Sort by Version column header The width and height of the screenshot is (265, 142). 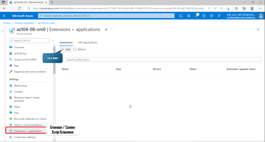point(157,69)
